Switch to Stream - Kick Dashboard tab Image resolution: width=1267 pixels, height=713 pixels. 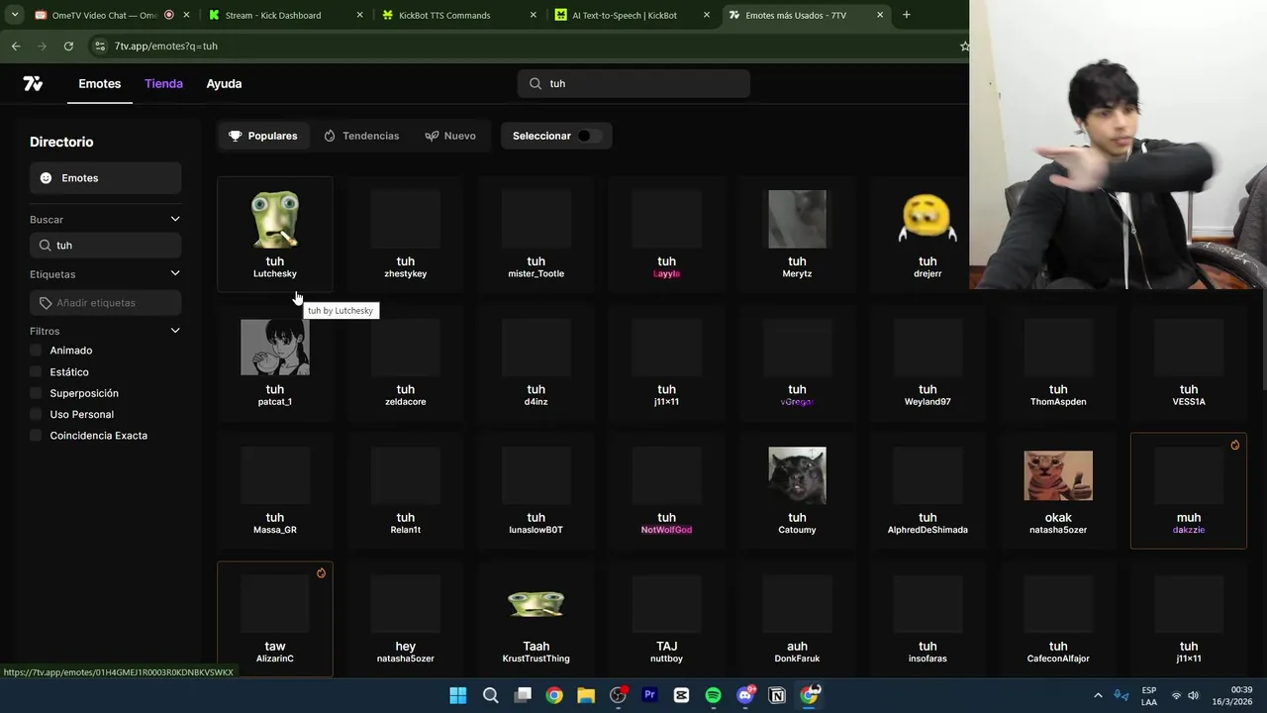coord(277,15)
